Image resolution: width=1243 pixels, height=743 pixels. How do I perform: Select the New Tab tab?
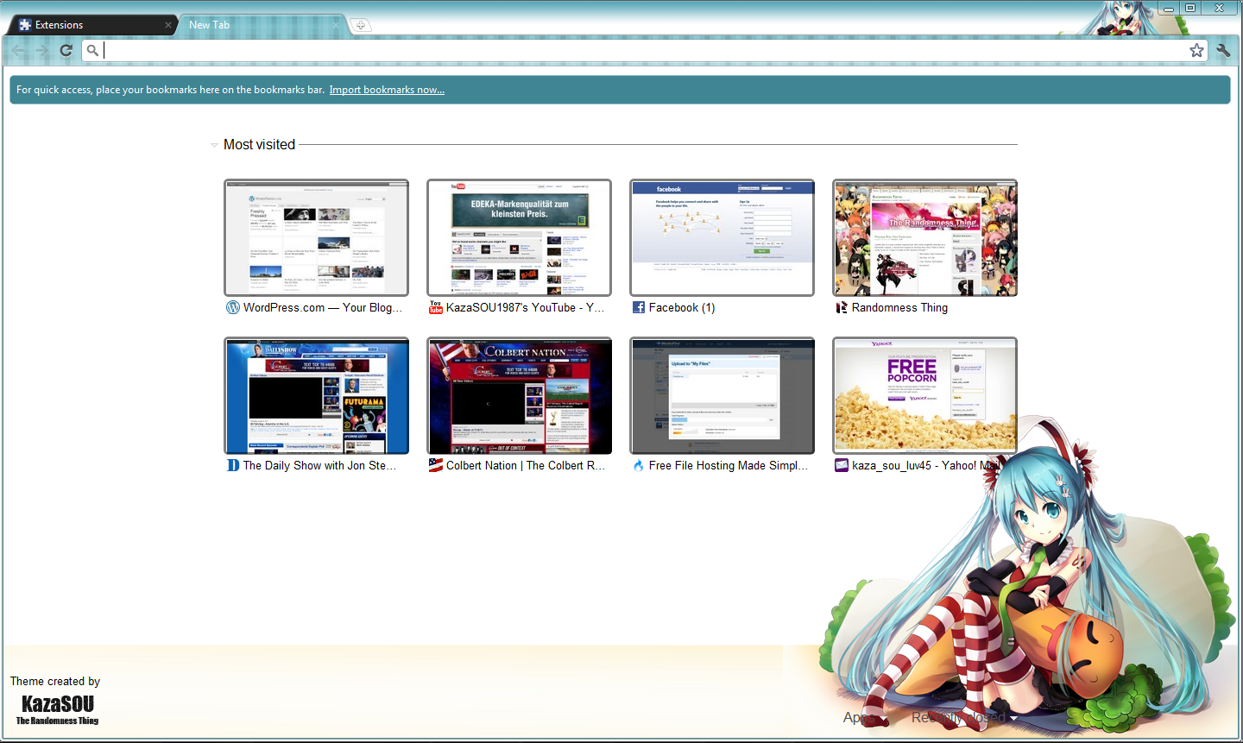[x=261, y=25]
